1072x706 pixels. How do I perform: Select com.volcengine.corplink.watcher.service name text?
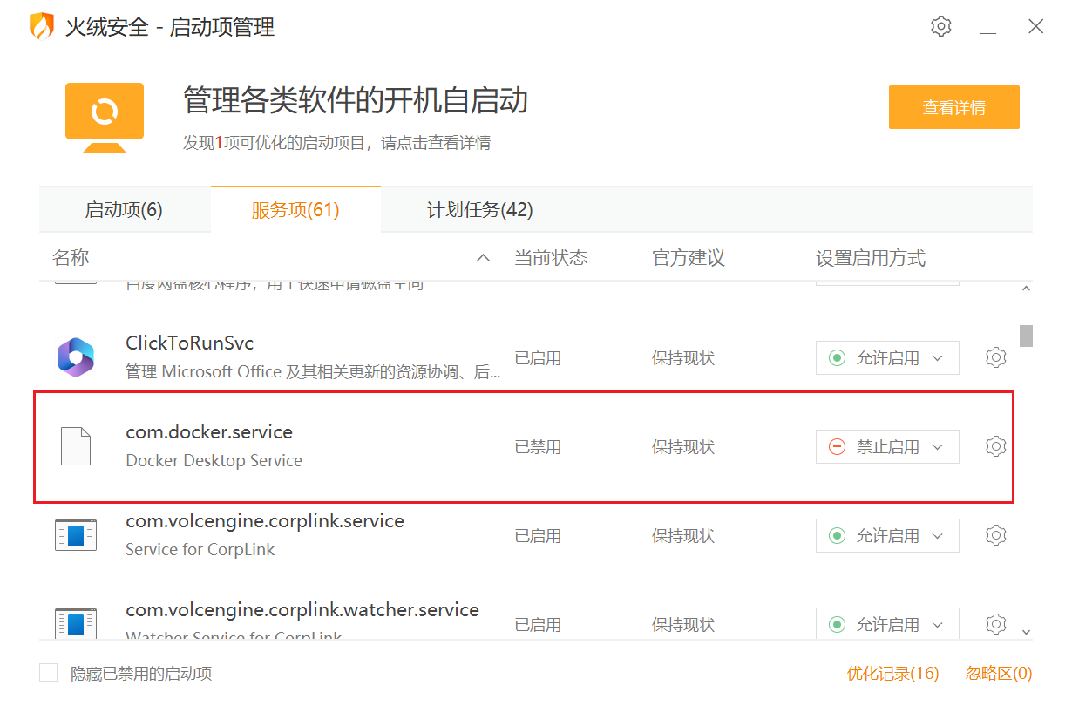[x=302, y=610]
